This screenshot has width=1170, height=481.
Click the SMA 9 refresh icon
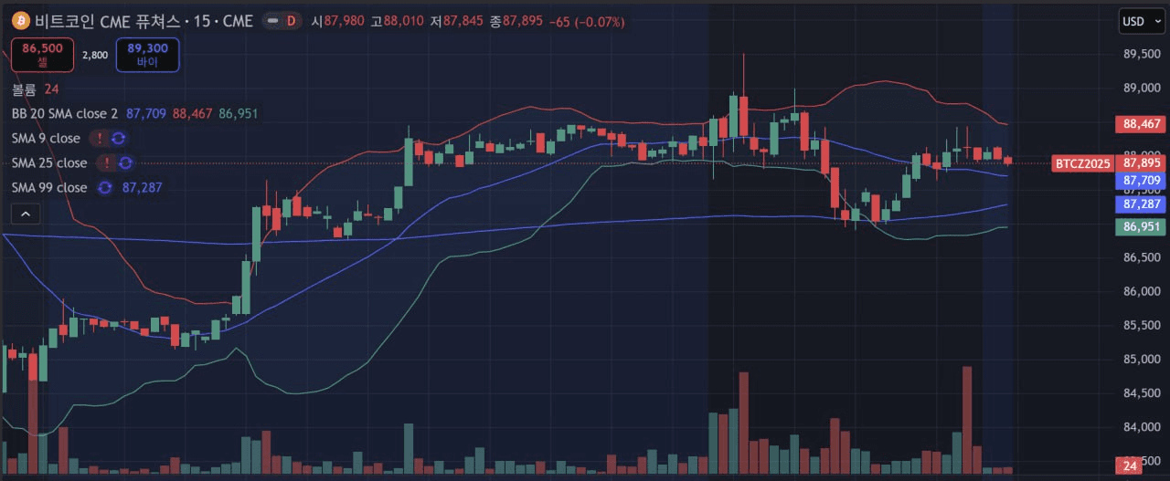coord(119,139)
